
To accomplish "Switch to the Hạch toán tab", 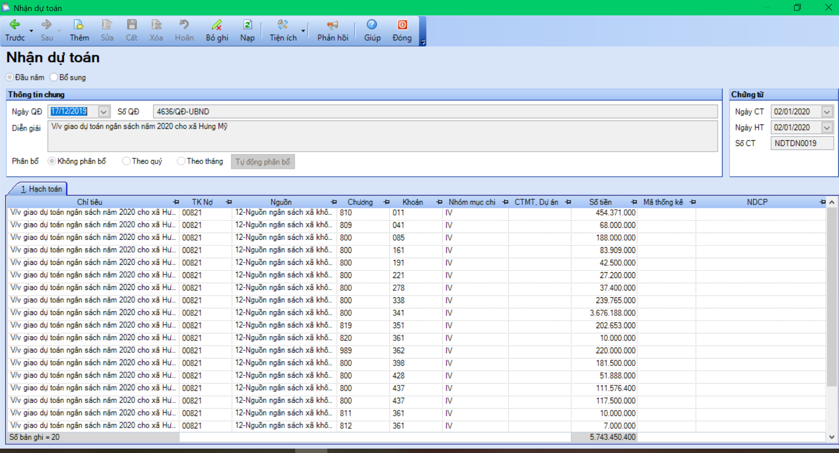I will (x=41, y=189).
